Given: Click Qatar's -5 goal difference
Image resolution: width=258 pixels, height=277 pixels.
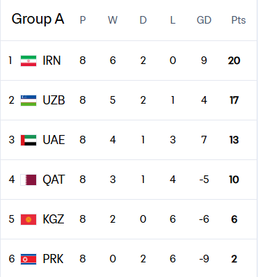Looking at the screenshot, I should coord(204,180).
